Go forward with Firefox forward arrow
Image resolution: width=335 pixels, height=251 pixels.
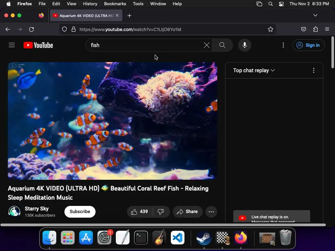tap(20, 29)
